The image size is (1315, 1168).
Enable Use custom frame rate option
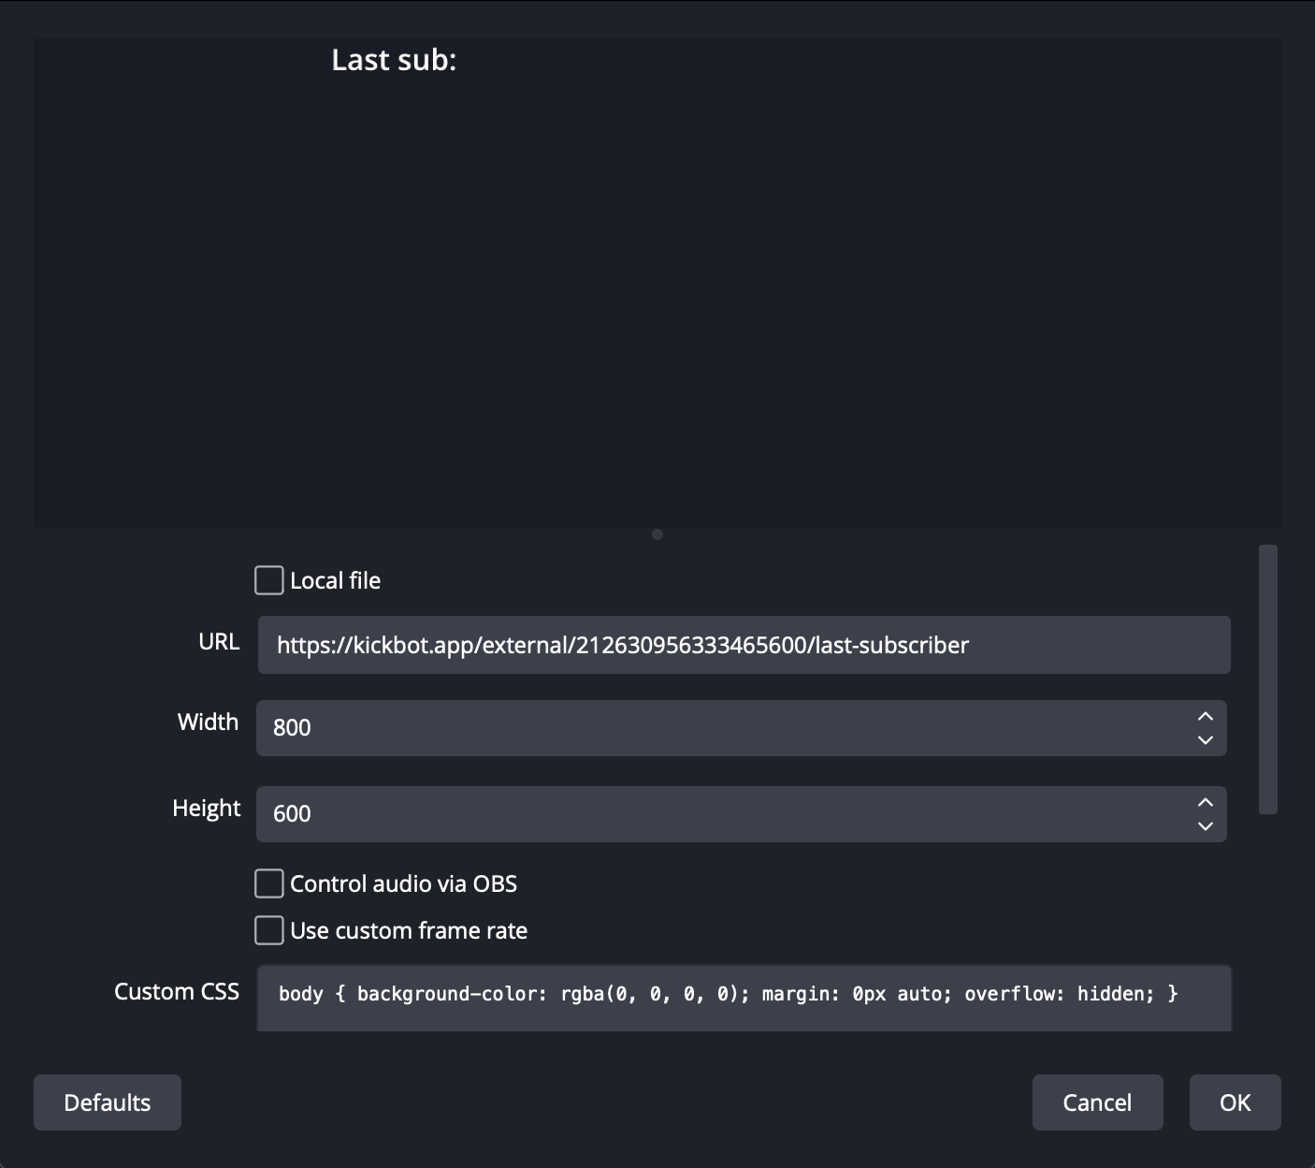(269, 930)
